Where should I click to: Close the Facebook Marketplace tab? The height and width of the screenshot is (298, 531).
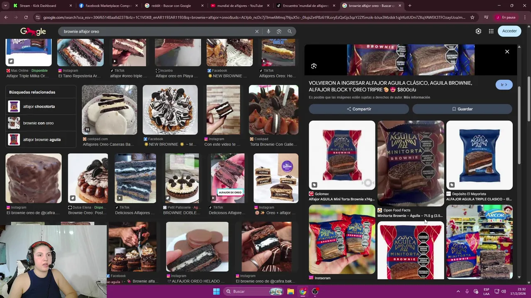[136, 6]
